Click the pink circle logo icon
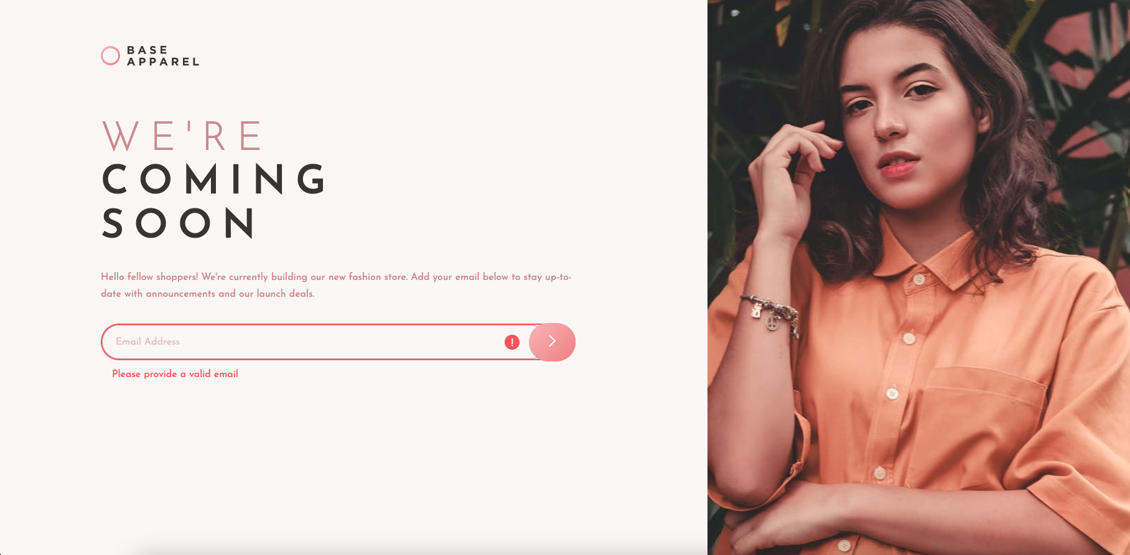 [x=110, y=55]
